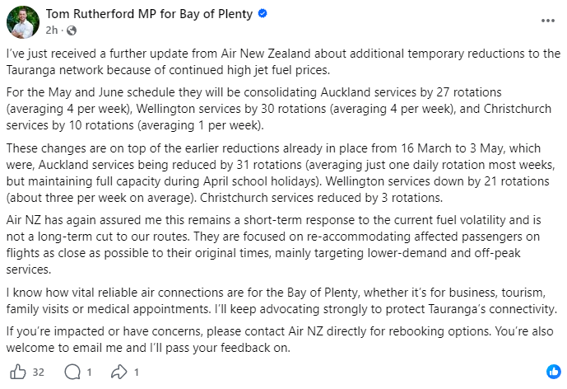Click the thumbs-up Like icon
567x389 pixels.
[x=18, y=373]
